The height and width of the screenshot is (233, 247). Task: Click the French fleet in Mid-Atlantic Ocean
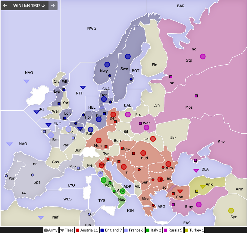pos(10,144)
